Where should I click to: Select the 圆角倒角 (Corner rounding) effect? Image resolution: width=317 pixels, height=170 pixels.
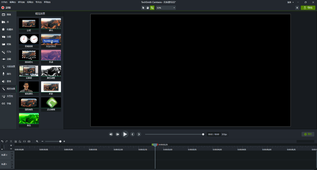(x=29, y=104)
